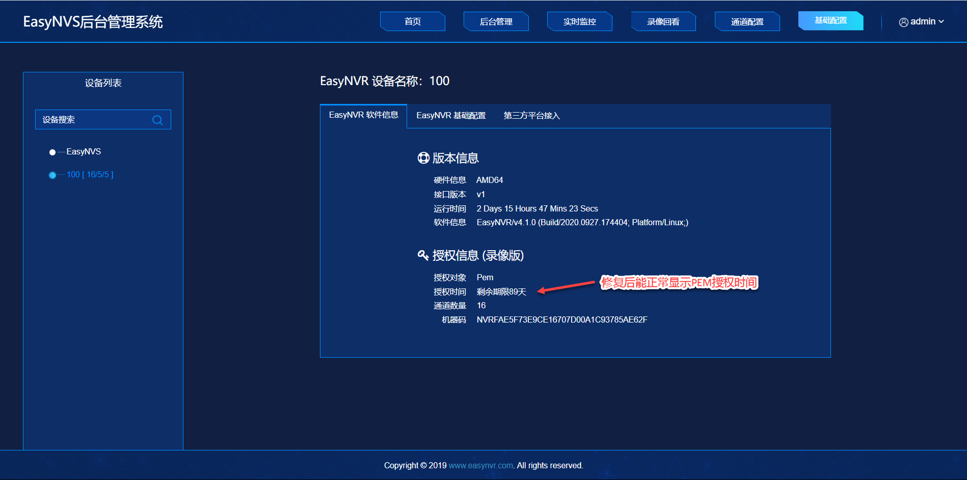Open the 录像回看 recording playback page

click(x=663, y=21)
